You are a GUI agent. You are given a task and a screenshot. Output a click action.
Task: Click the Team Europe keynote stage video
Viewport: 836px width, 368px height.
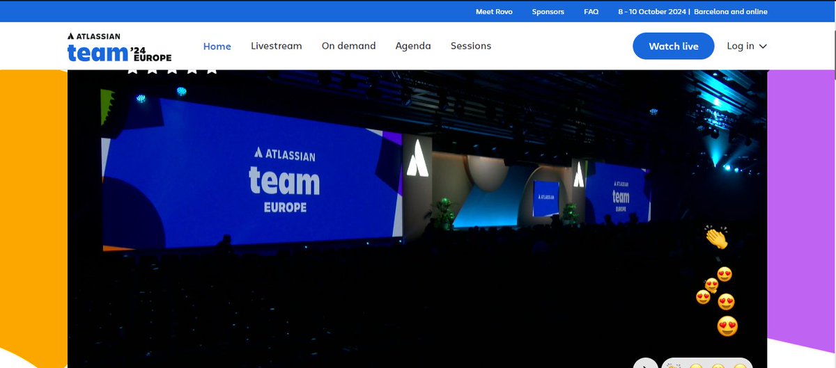pos(417,218)
